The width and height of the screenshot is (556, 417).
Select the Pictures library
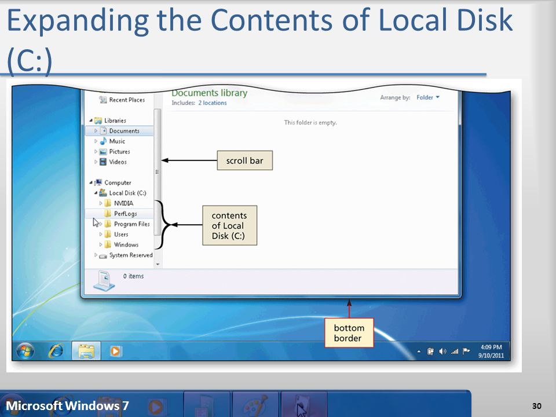coord(119,151)
